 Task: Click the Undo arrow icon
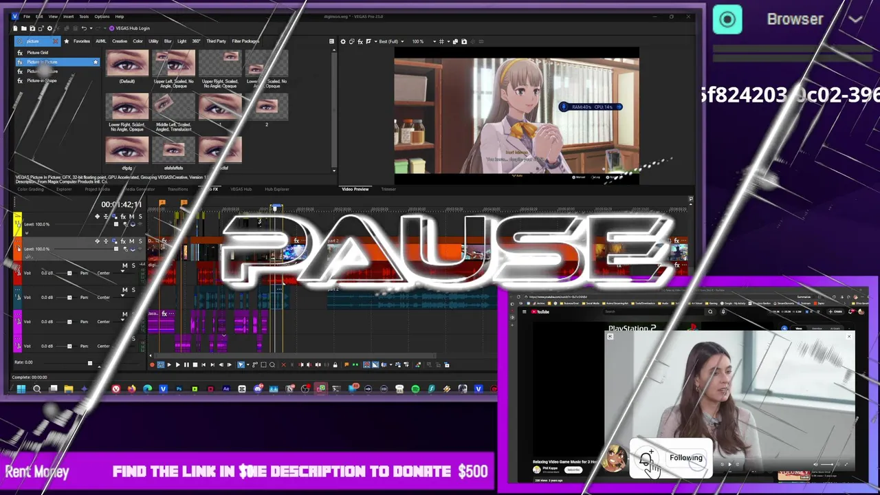84,28
